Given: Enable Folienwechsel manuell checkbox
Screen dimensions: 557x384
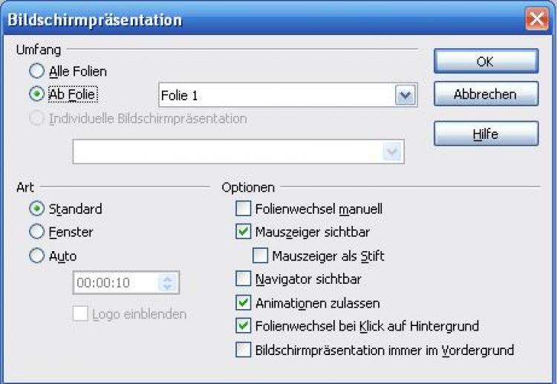Looking at the screenshot, I should [244, 209].
